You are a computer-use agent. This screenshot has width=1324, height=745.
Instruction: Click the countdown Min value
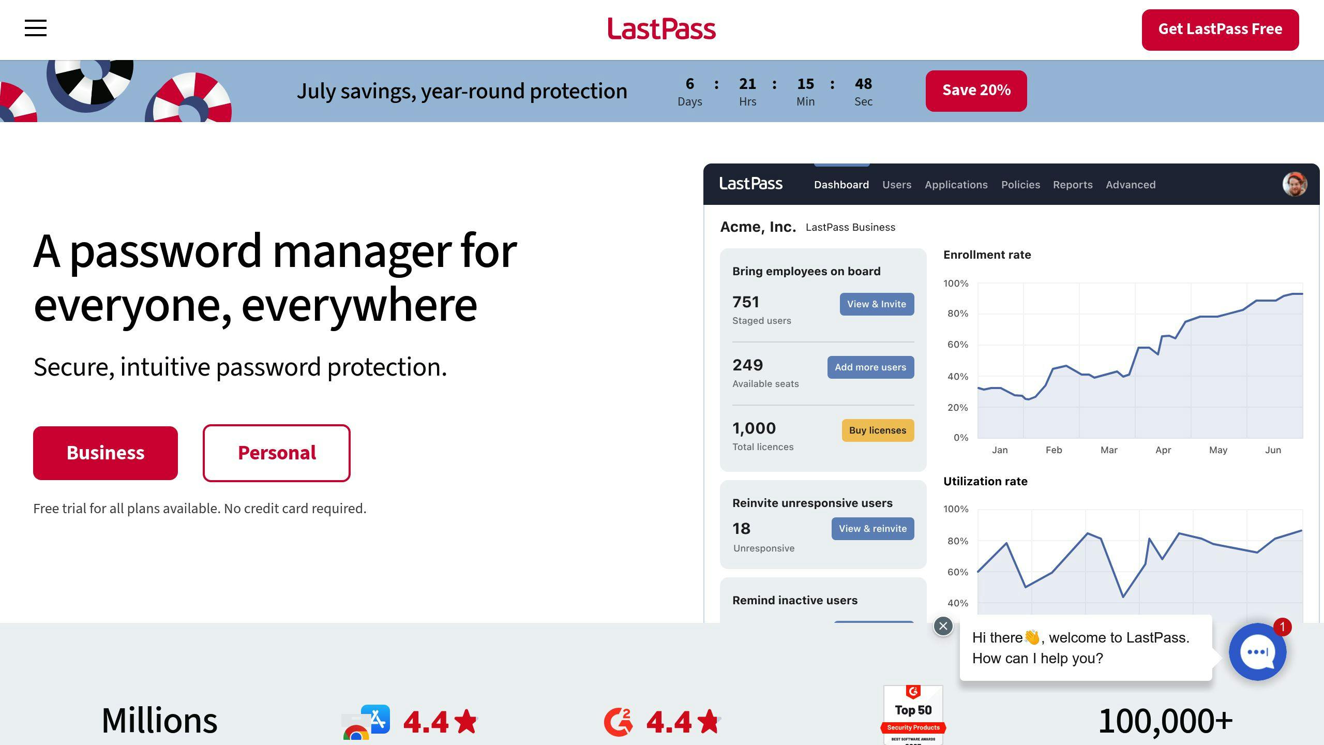click(x=805, y=84)
